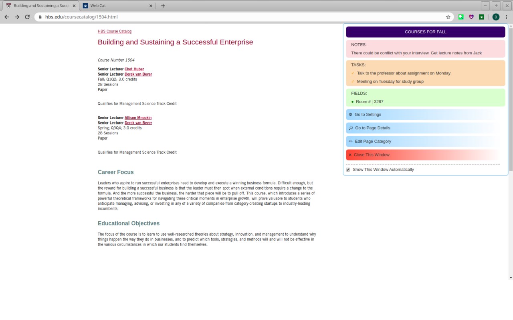This screenshot has height=320, width=513.
Task: Open the profile avatar labeled D
Action: 496,17
